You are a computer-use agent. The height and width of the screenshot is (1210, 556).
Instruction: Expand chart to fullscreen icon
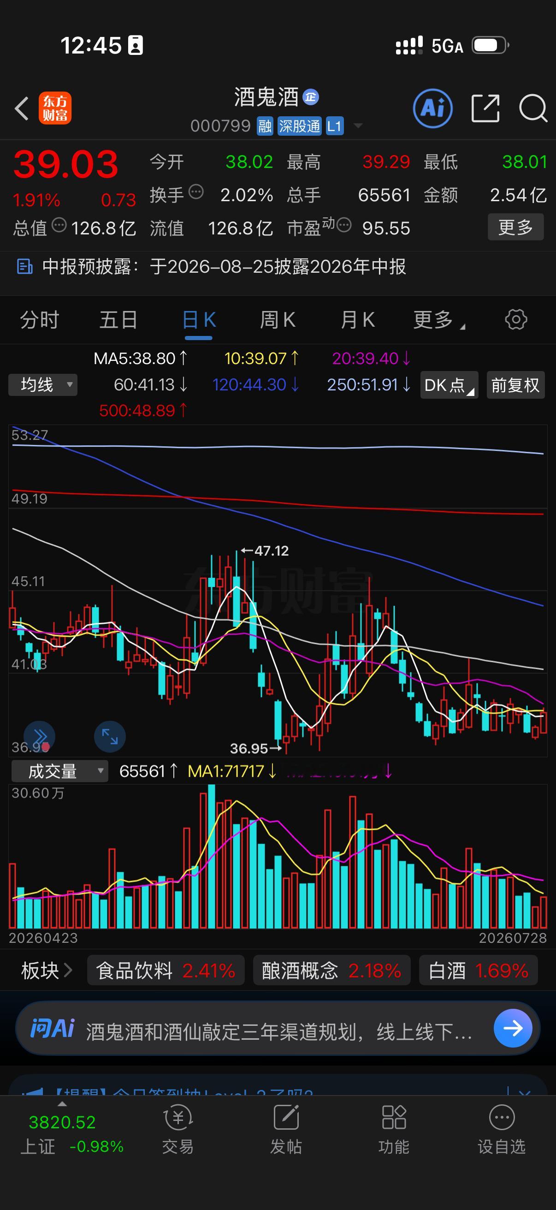110,737
